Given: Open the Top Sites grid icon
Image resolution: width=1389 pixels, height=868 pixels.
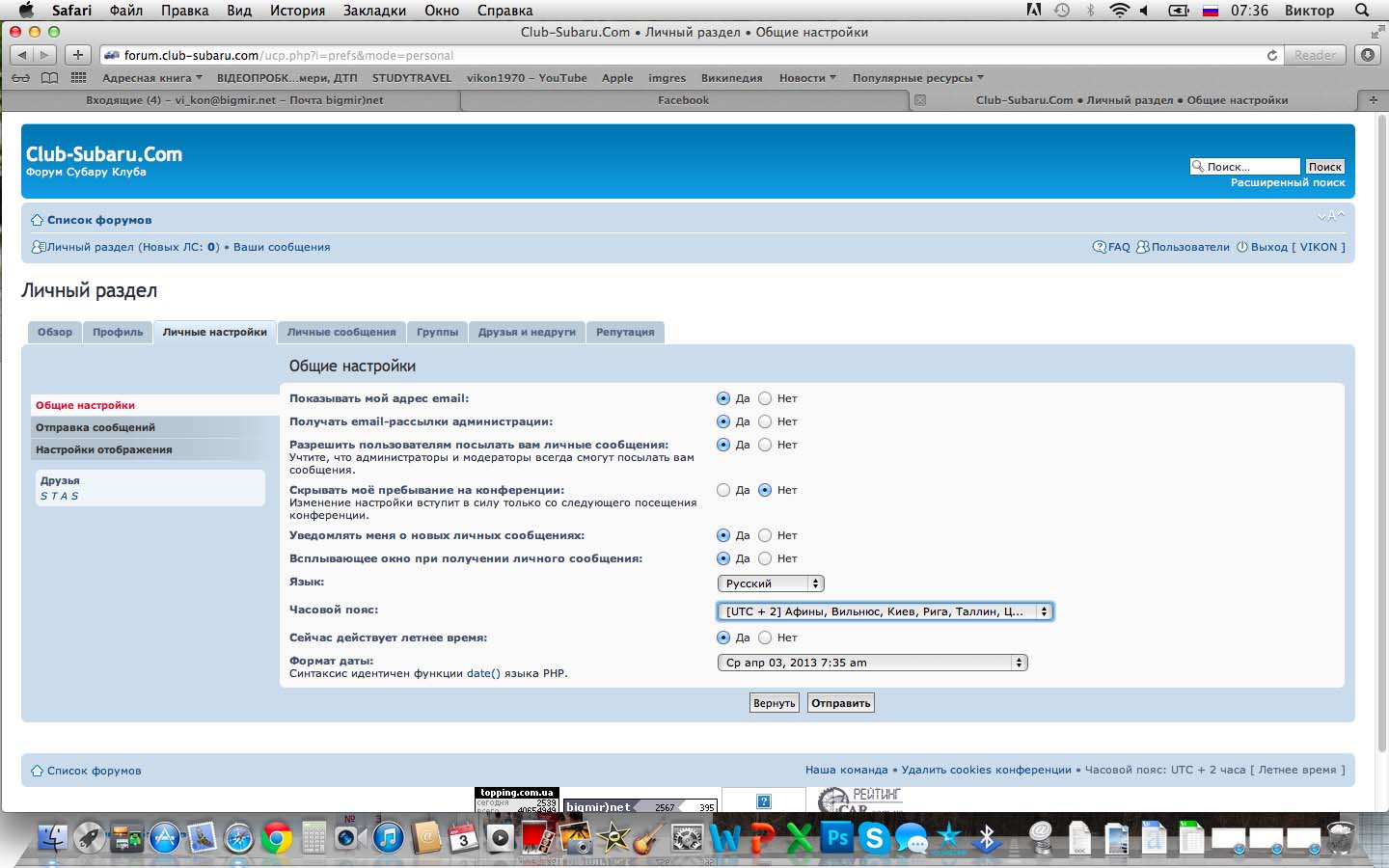Looking at the screenshot, I should click(78, 78).
